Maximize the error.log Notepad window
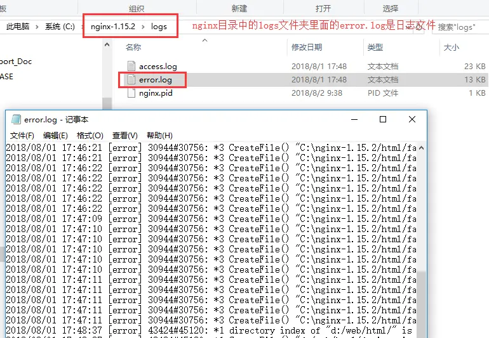 tap(383, 119)
